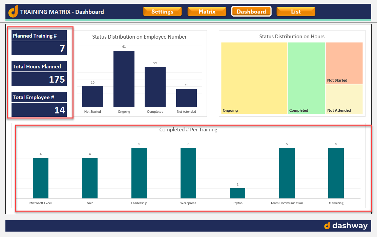Click the yellow Ongoing treemap block

[254, 78]
